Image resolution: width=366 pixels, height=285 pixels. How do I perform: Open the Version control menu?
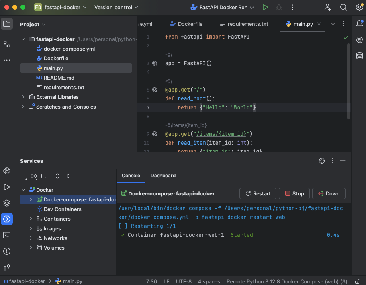pyautogui.click(x=116, y=7)
